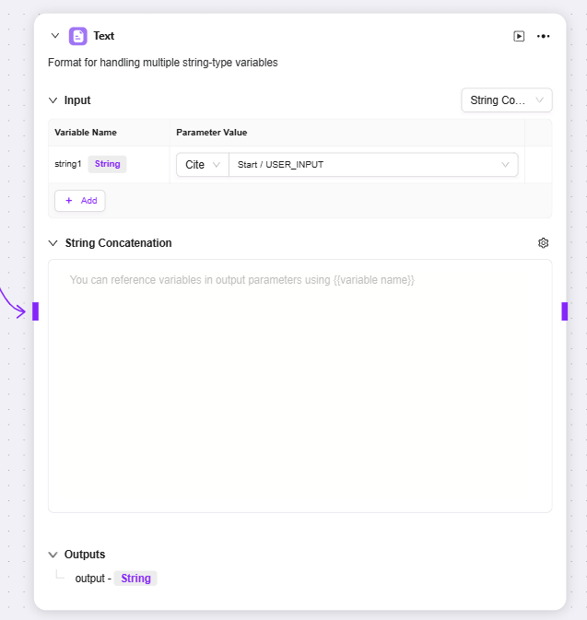Click the right output connection port

(x=564, y=311)
